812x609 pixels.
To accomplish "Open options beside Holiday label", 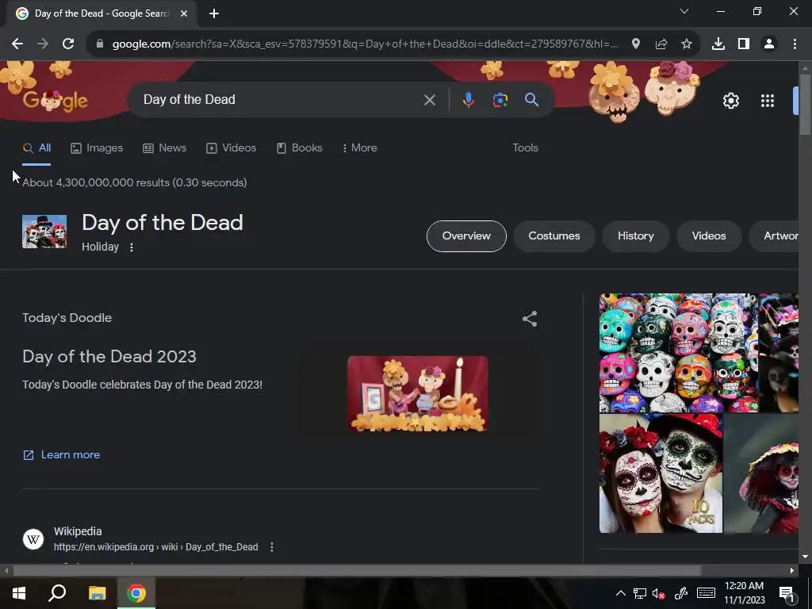I will tap(132, 247).
